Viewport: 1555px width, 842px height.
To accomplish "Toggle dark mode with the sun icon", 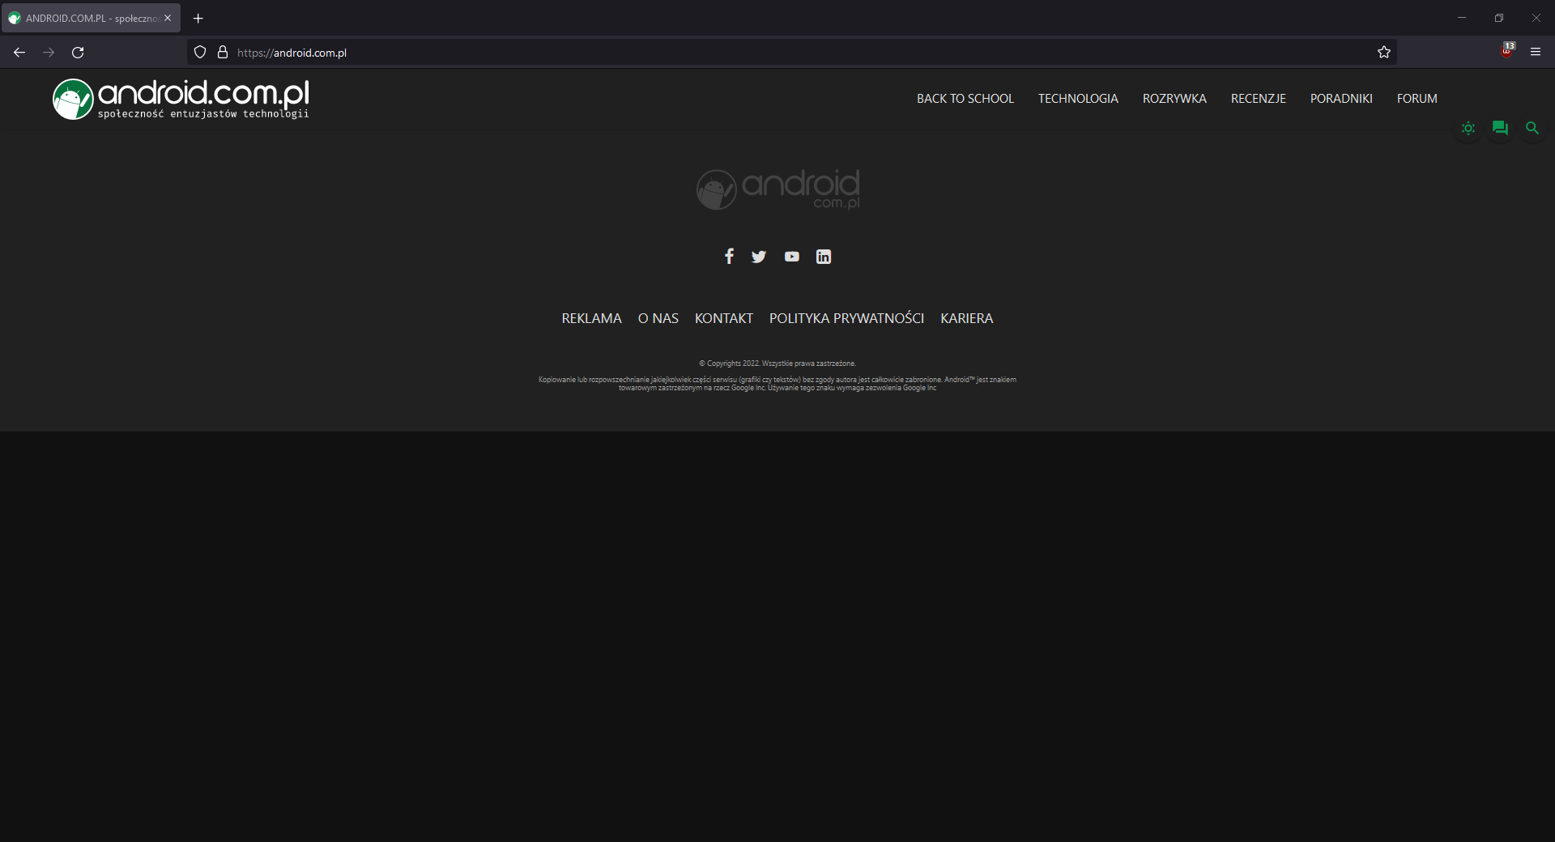I will [x=1468, y=128].
